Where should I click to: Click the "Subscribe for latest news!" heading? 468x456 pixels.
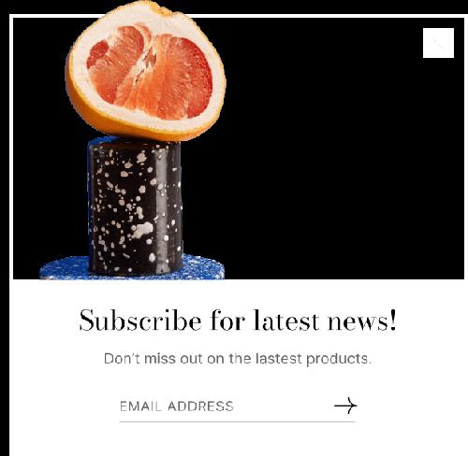tap(238, 321)
